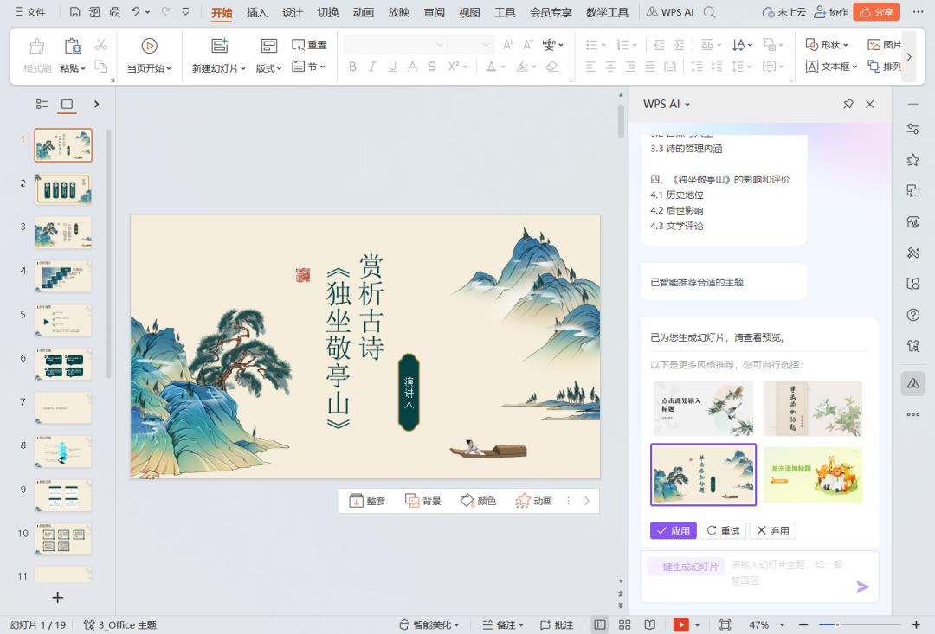Open the 背景 background tool on floating bar
This screenshot has width=935, height=634.
[422, 500]
